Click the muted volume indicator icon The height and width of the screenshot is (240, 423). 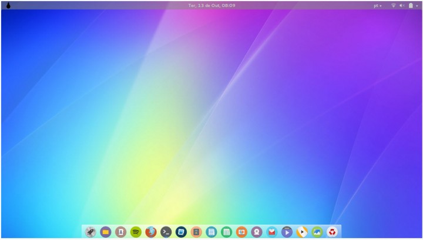(402, 5)
